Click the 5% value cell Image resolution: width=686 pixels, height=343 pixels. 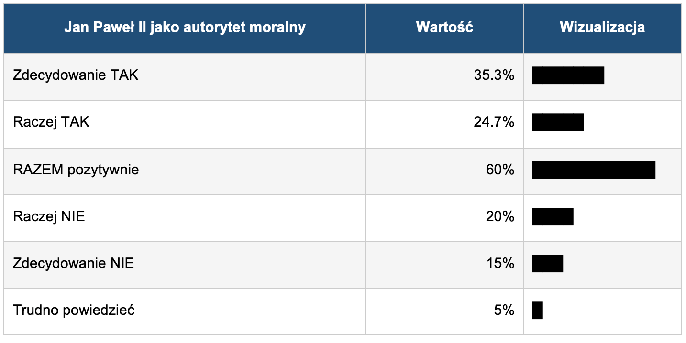[504, 311]
